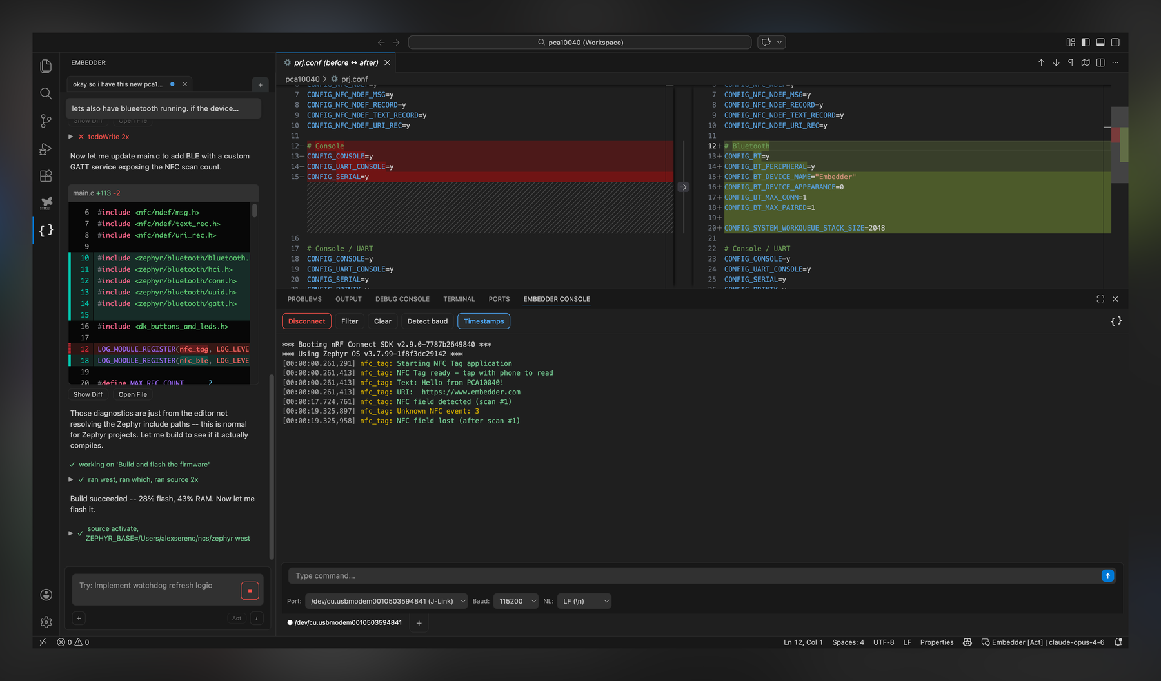Open the Extensions view

[x=46, y=176]
